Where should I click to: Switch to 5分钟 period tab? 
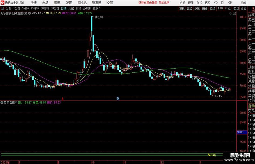coord(25,8)
